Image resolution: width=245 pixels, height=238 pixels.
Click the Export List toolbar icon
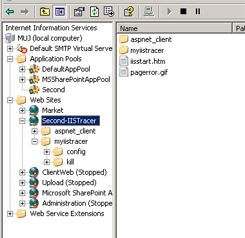coord(109,12)
